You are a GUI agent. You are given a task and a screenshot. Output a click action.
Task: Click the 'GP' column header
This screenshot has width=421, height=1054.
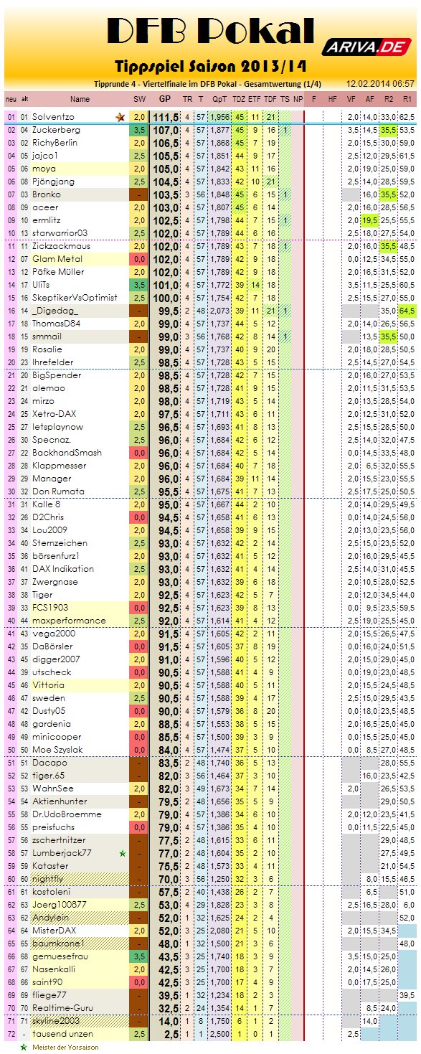point(164,99)
